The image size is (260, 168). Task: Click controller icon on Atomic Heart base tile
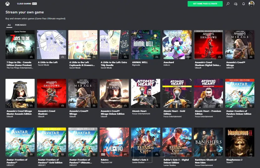157,105
